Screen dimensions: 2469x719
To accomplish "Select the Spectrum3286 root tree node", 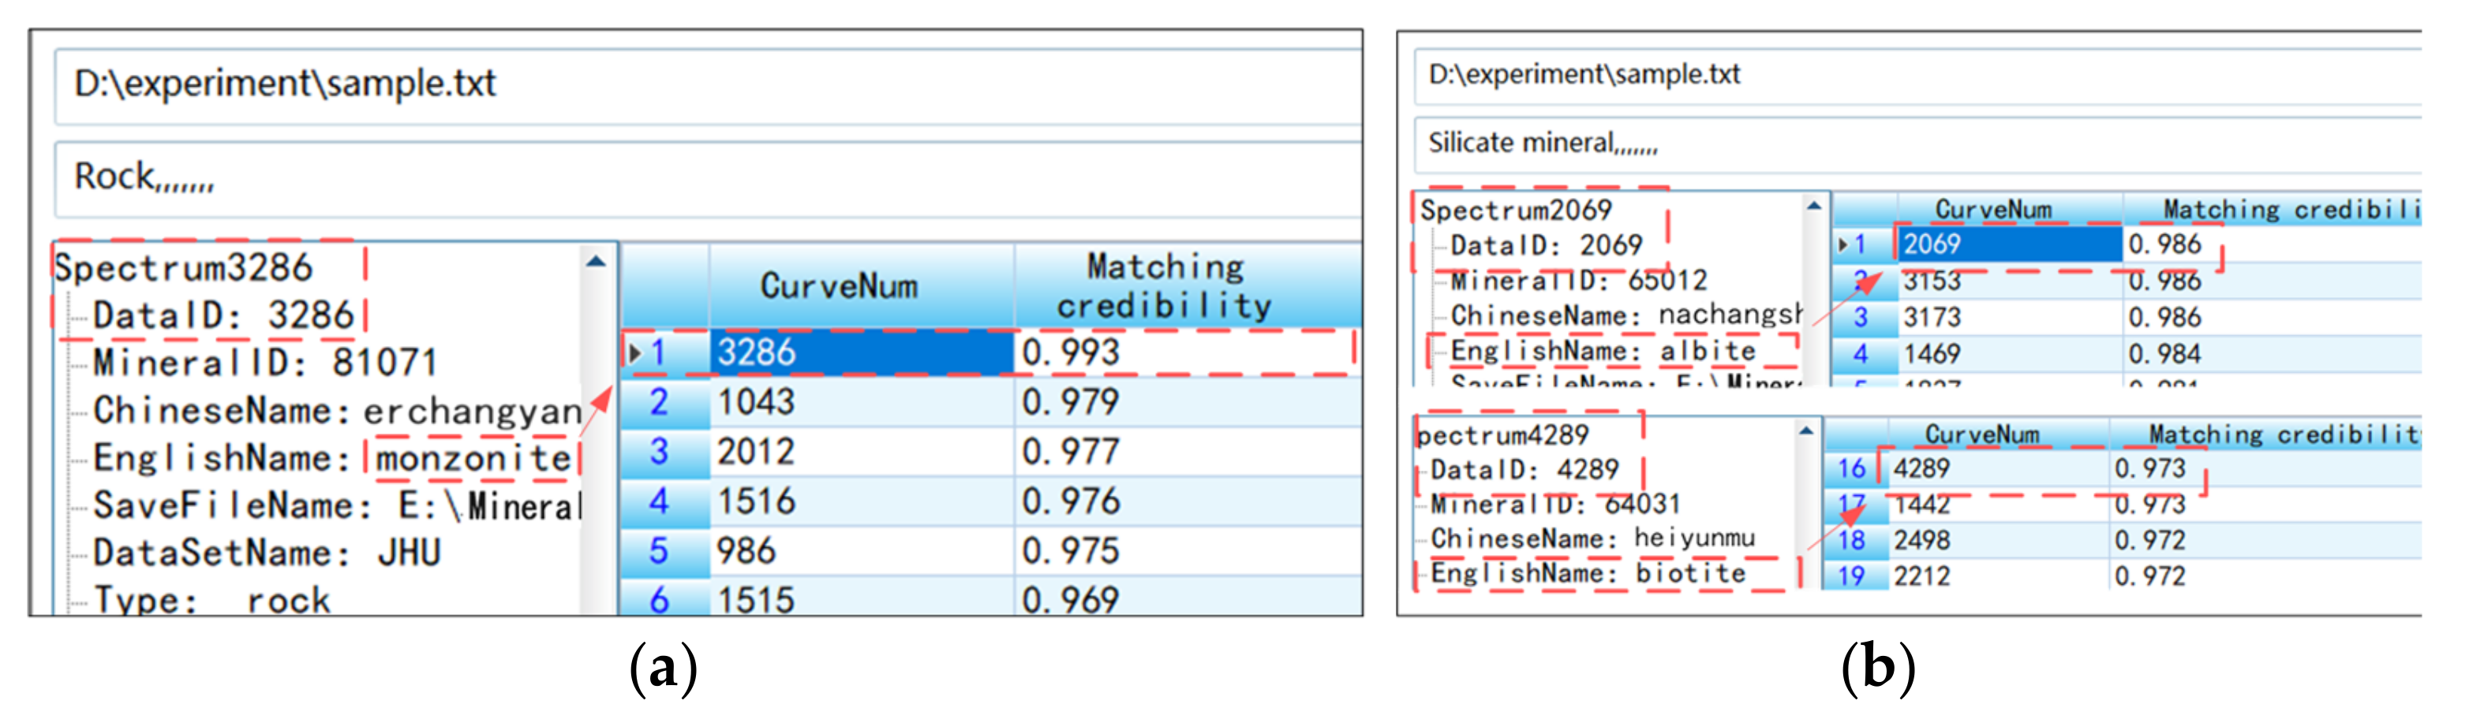I will 183,268.
